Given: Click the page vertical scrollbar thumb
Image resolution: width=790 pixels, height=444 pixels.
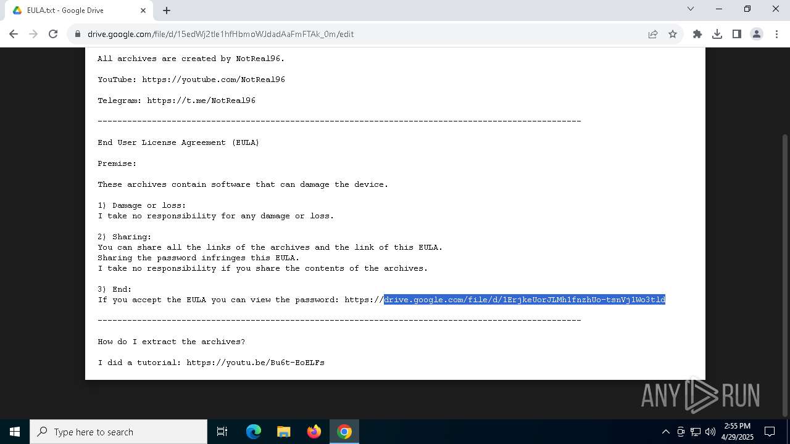Looking at the screenshot, I should [785, 274].
